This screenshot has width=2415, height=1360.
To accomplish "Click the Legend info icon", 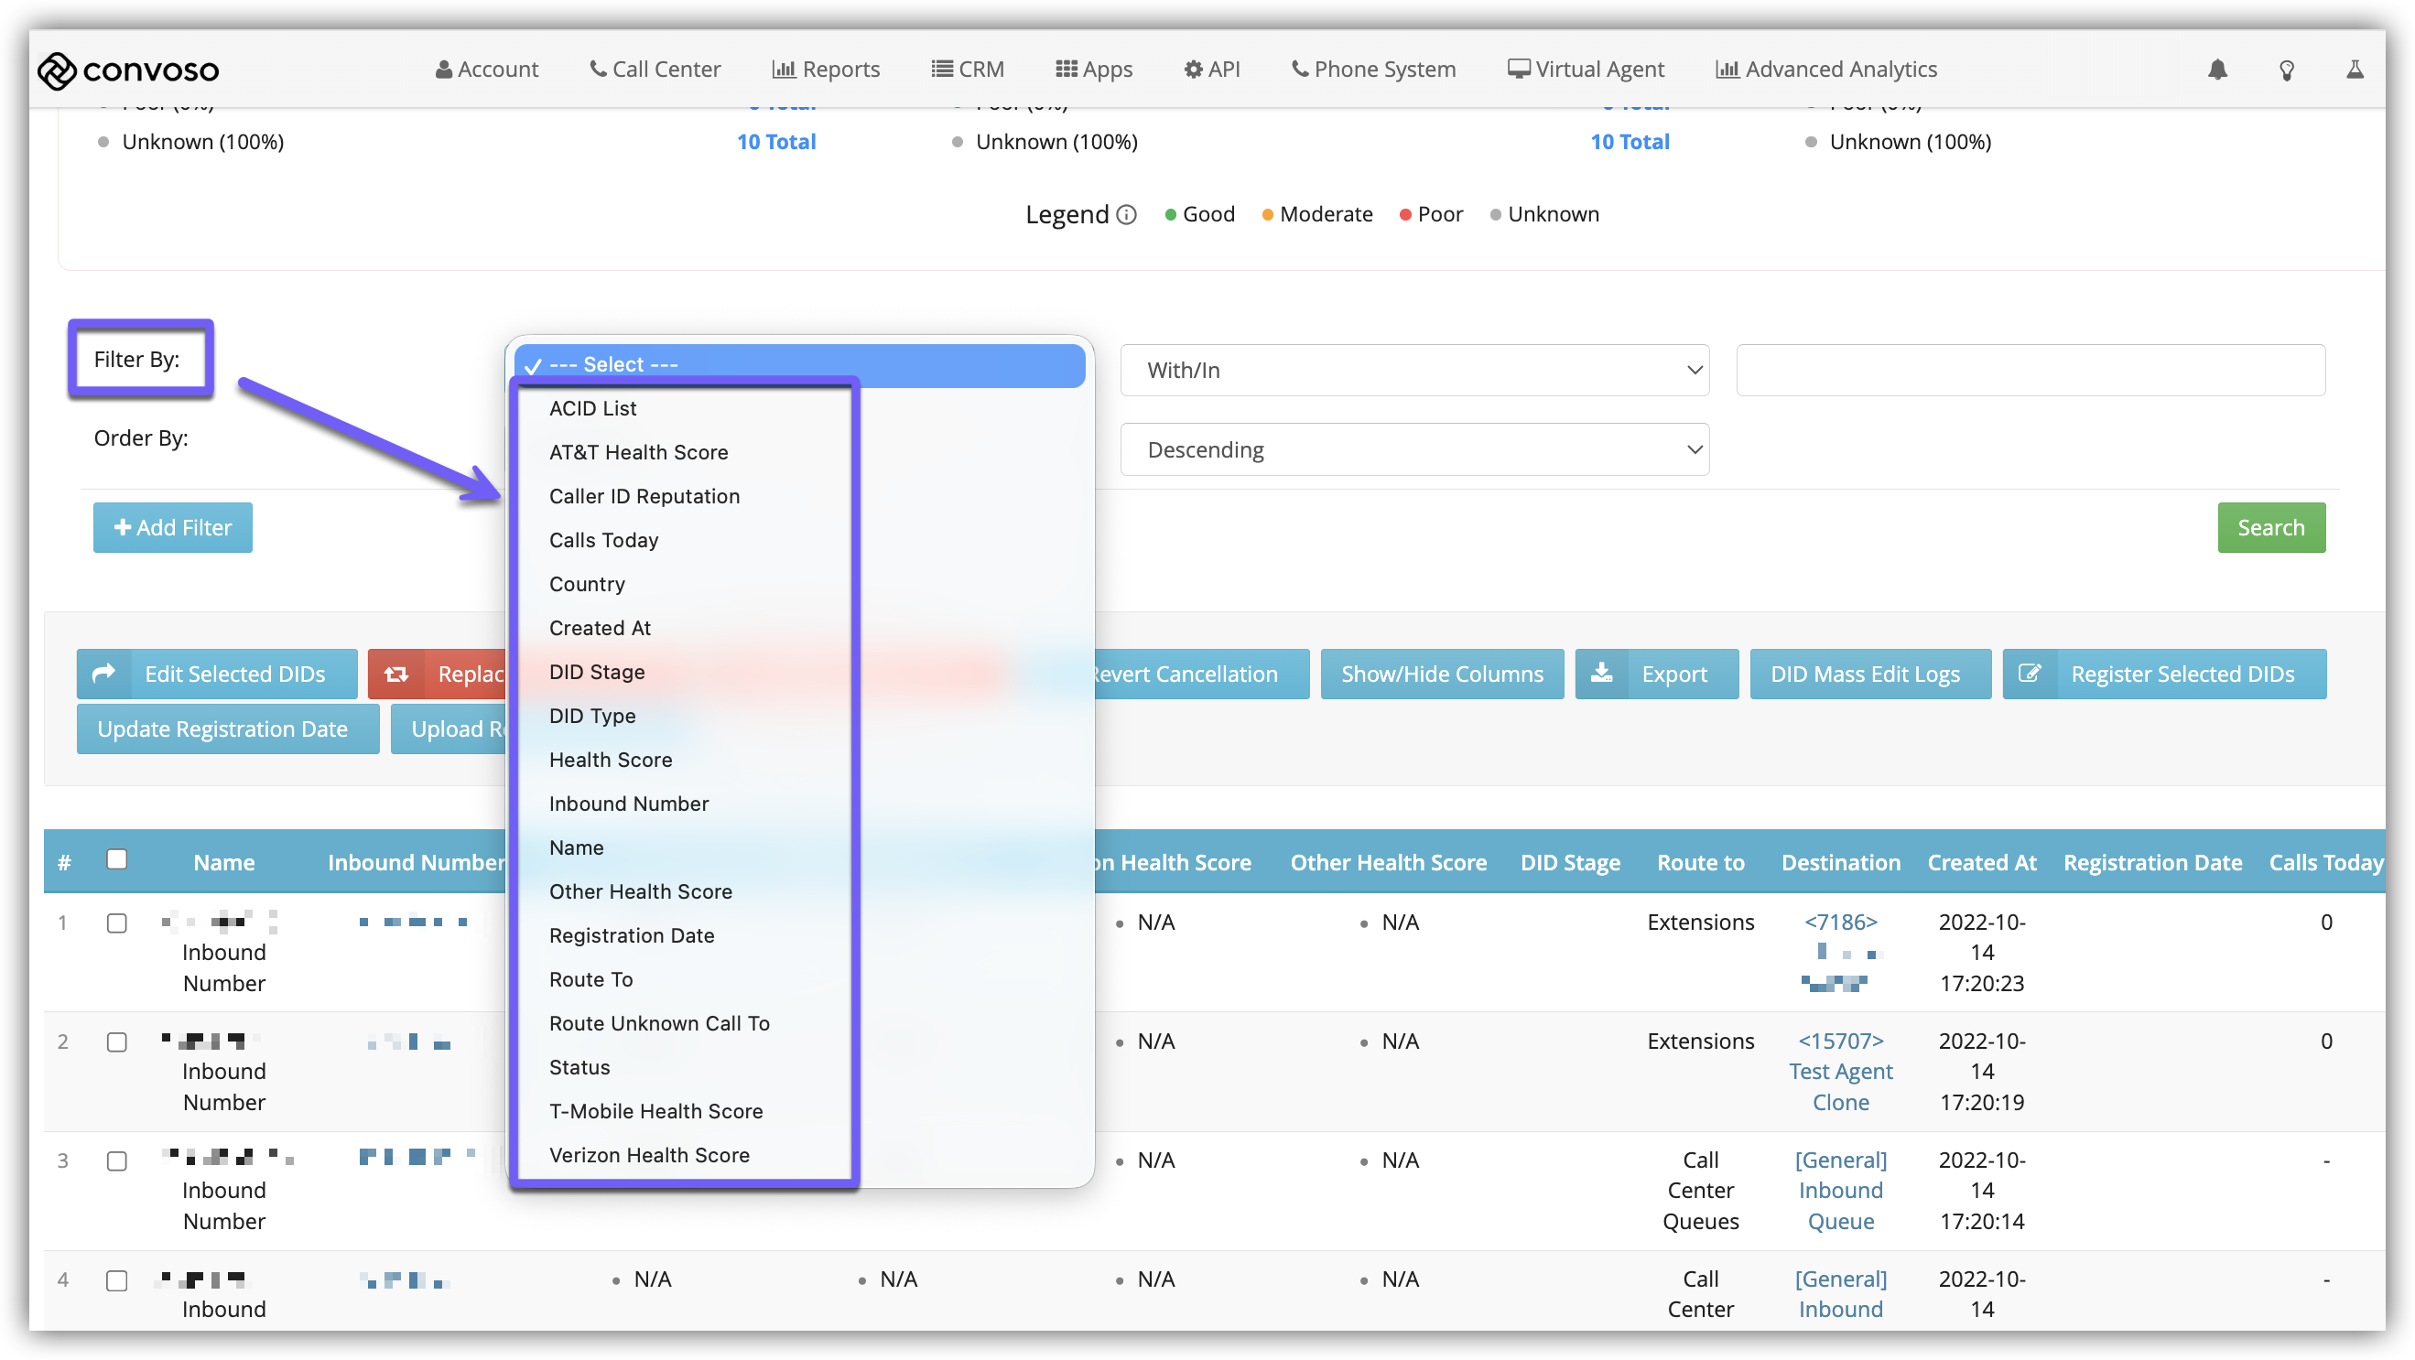I will pyautogui.click(x=1127, y=215).
